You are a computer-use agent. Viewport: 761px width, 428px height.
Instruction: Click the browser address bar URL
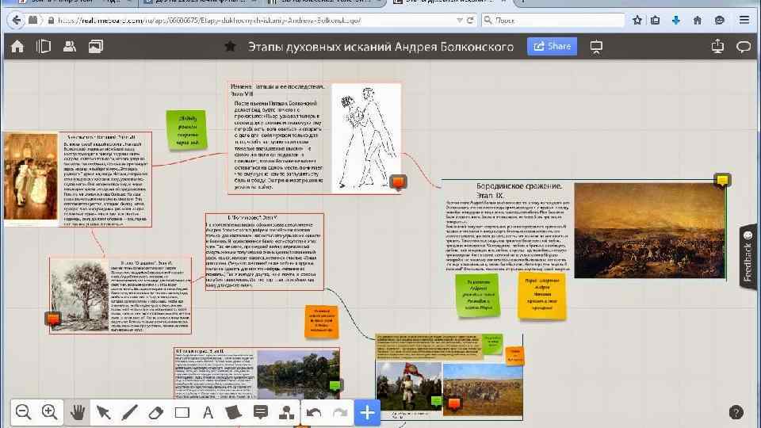coord(252,21)
